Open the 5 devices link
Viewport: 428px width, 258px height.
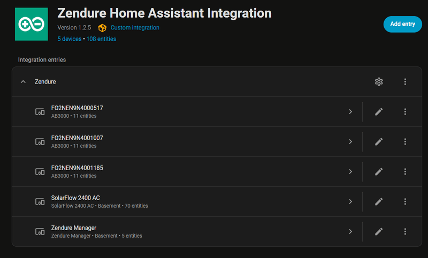coord(70,39)
